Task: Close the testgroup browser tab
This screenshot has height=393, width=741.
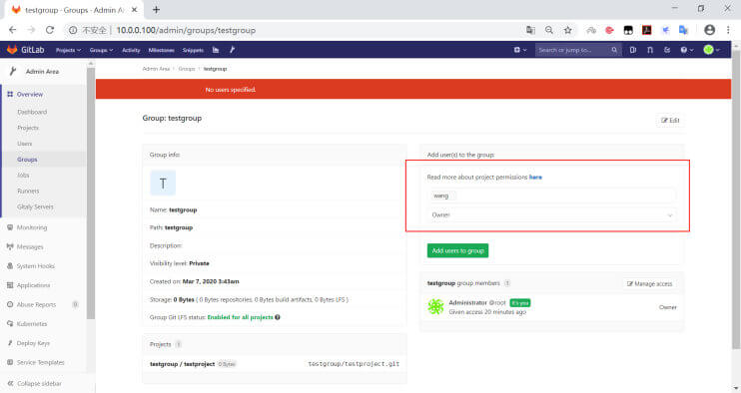Action: point(134,9)
